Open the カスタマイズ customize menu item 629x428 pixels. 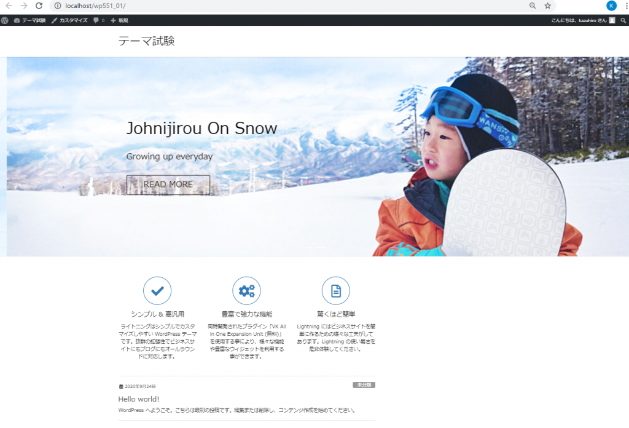coord(69,20)
